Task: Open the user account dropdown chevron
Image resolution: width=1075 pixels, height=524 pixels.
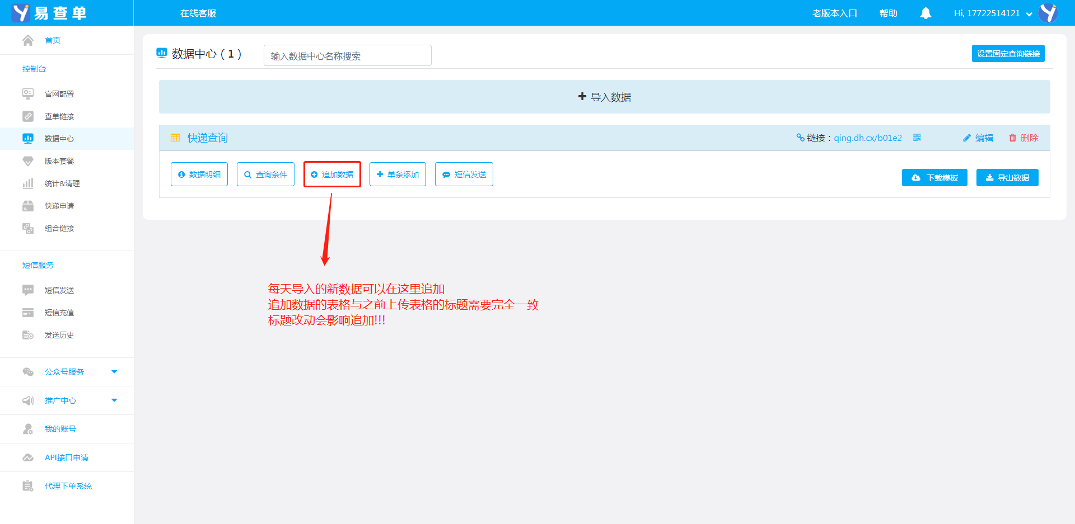Action: pos(1029,14)
